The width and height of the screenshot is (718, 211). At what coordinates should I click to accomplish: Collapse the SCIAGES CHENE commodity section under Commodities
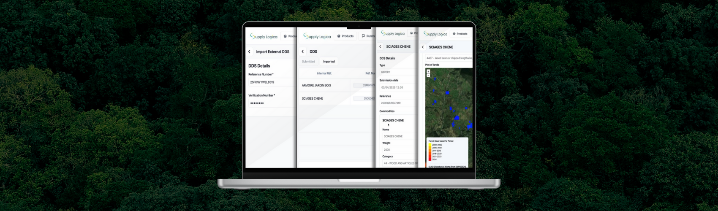393,121
